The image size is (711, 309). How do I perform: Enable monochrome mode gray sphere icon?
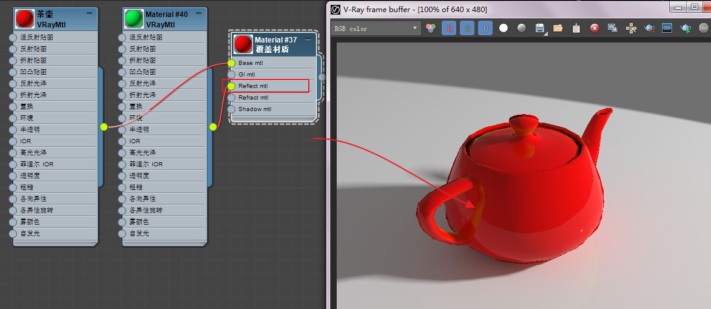[522, 28]
